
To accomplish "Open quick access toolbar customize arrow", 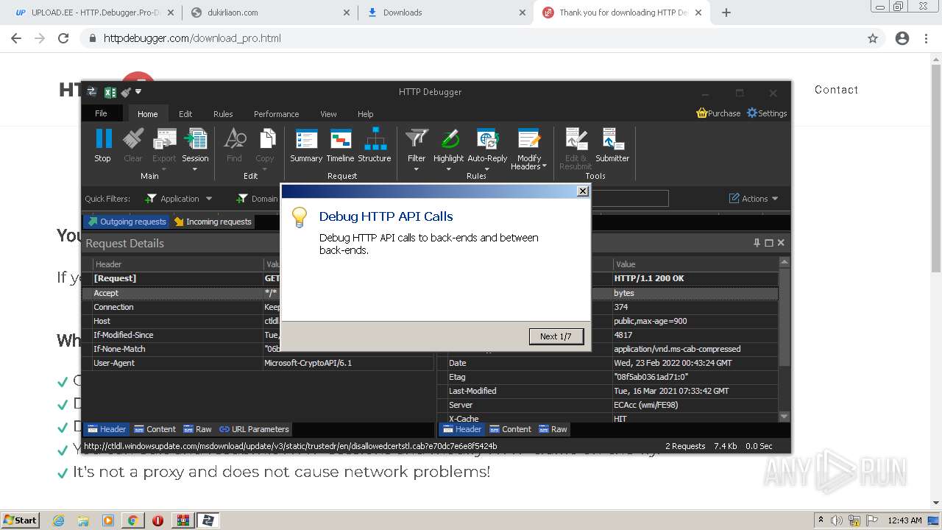I will coord(138,92).
